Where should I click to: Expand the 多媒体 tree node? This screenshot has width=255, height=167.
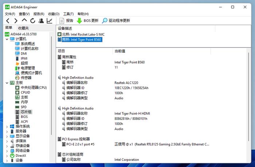[x=7, y=141]
